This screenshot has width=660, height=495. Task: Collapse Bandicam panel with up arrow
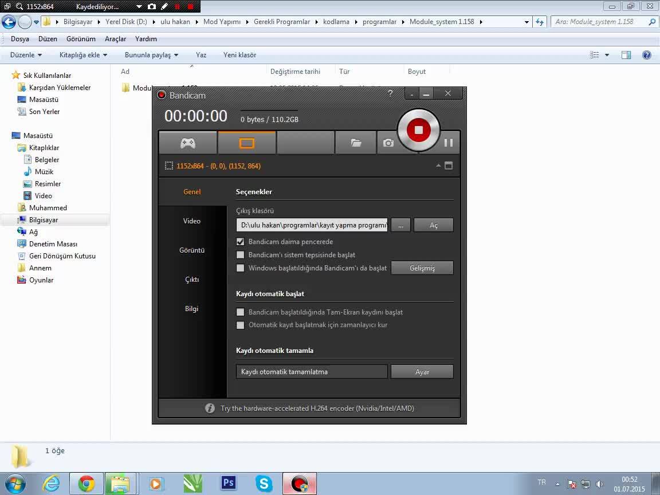click(x=438, y=166)
